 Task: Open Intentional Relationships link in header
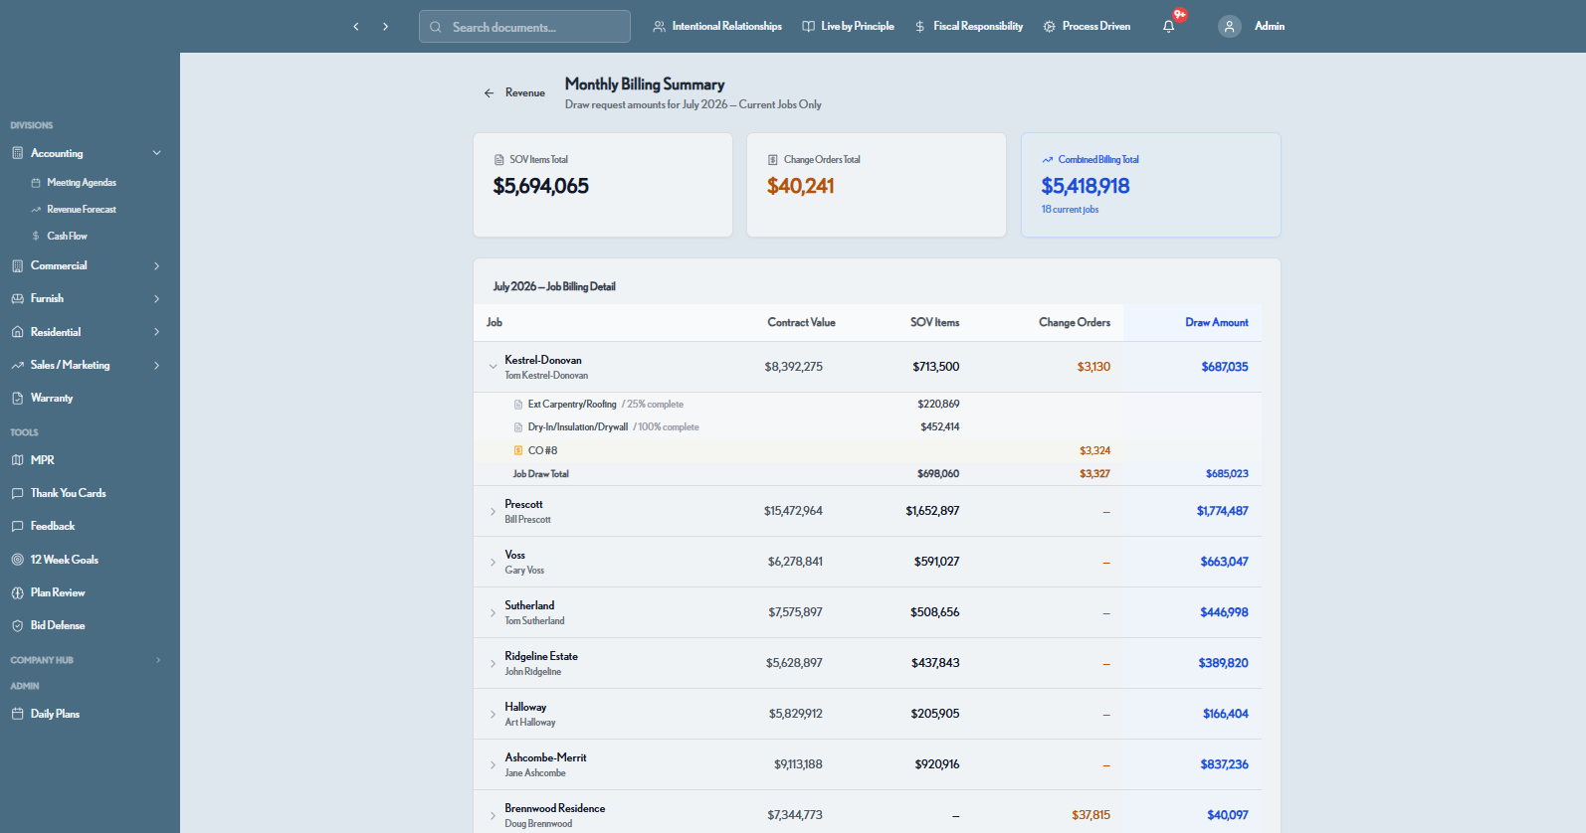(x=717, y=27)
